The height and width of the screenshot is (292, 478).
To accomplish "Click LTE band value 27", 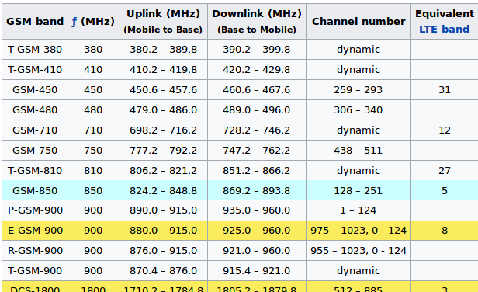I will 445,170.
